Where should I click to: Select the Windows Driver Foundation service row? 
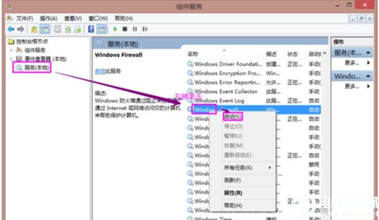tap(254, 64)
